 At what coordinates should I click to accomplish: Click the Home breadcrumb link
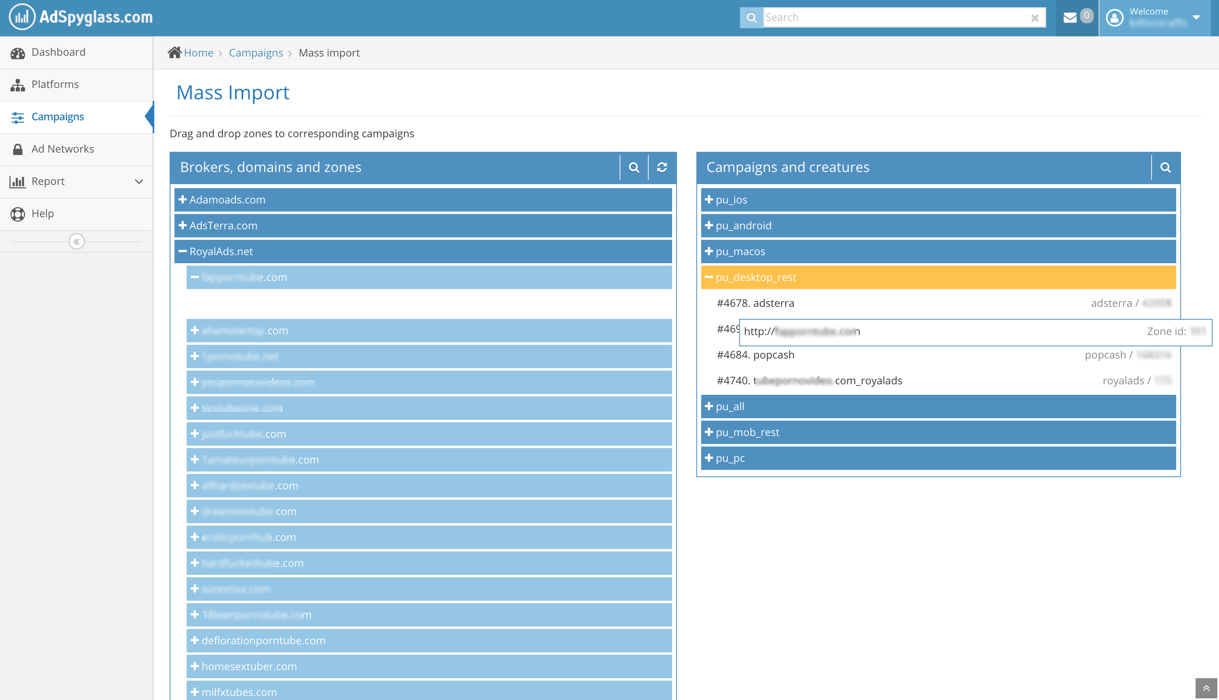tap(198, 53)
